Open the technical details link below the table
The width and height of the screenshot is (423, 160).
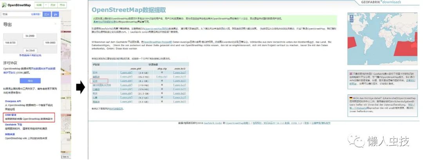(x=116, y=108)
